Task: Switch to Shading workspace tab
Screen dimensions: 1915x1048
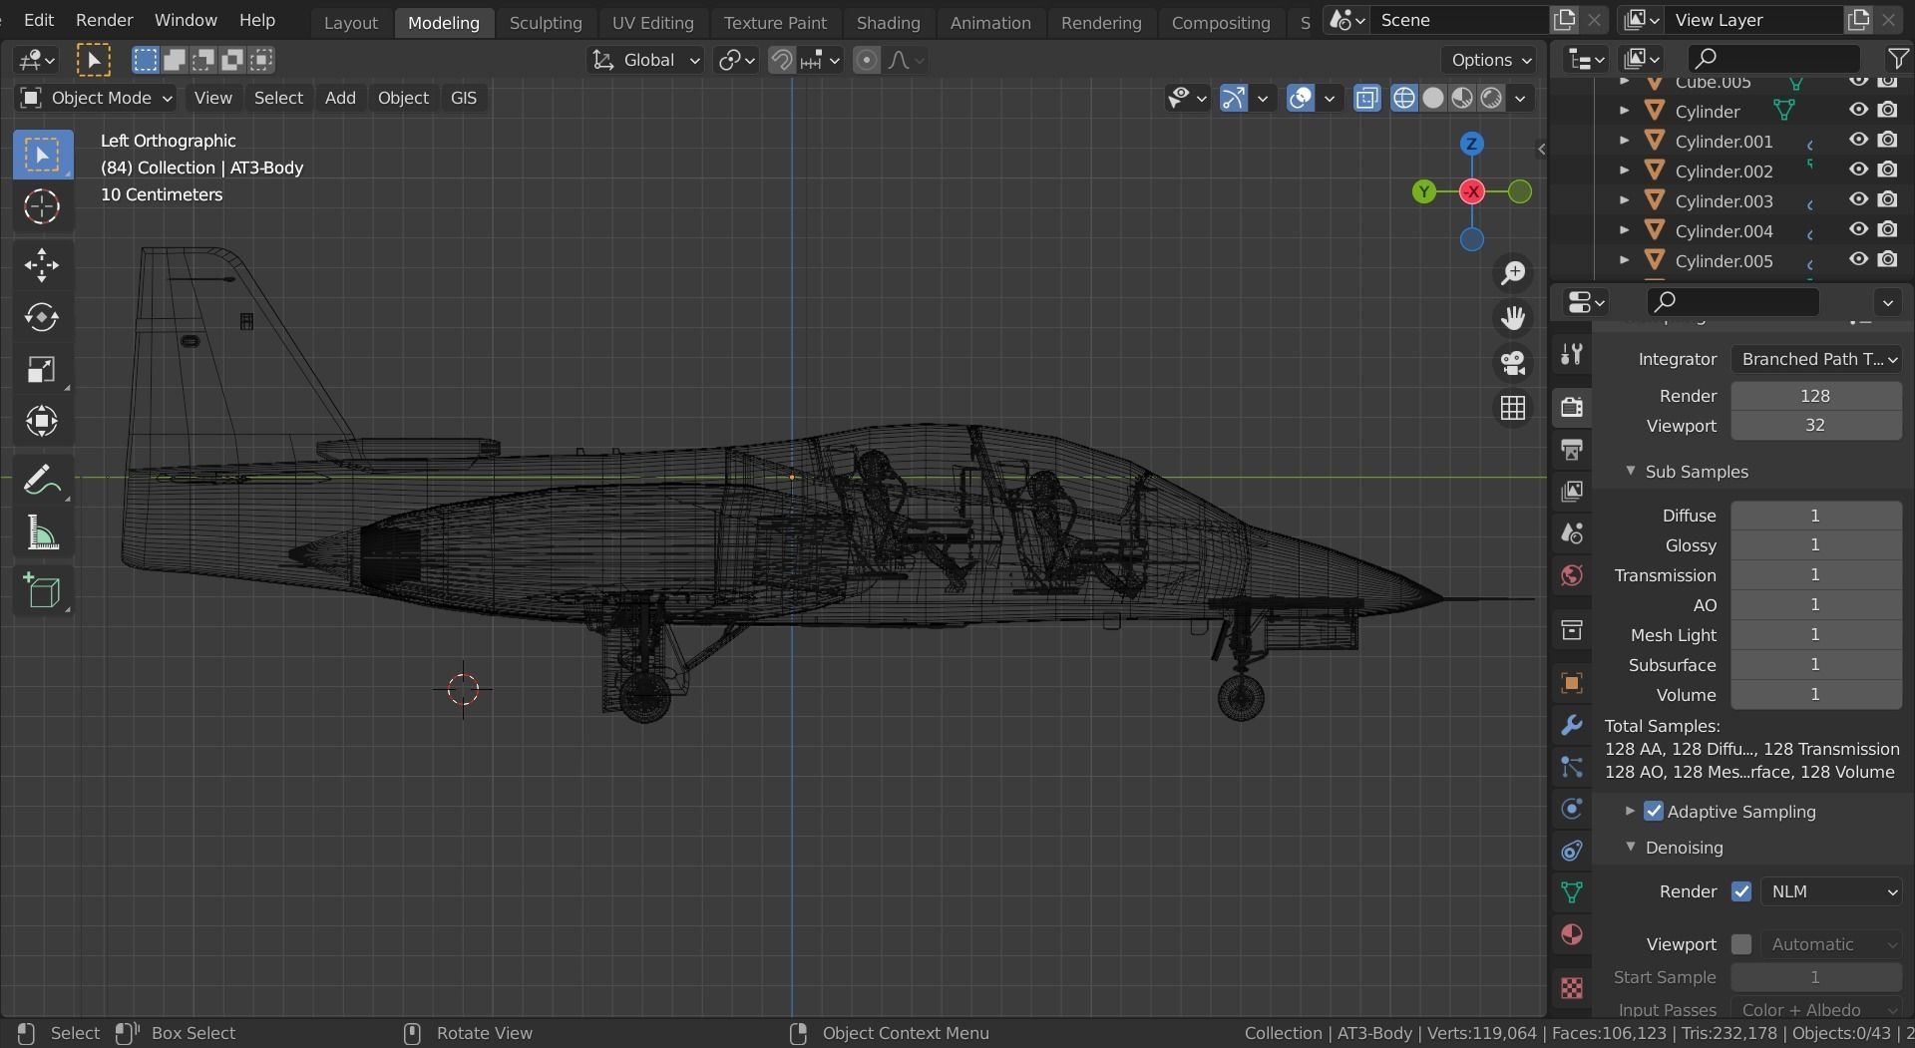Action: [x=888, y=22]
